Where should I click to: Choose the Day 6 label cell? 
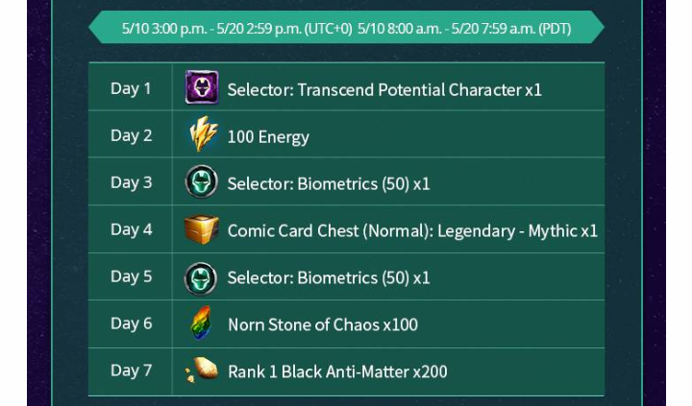[130, 323]
